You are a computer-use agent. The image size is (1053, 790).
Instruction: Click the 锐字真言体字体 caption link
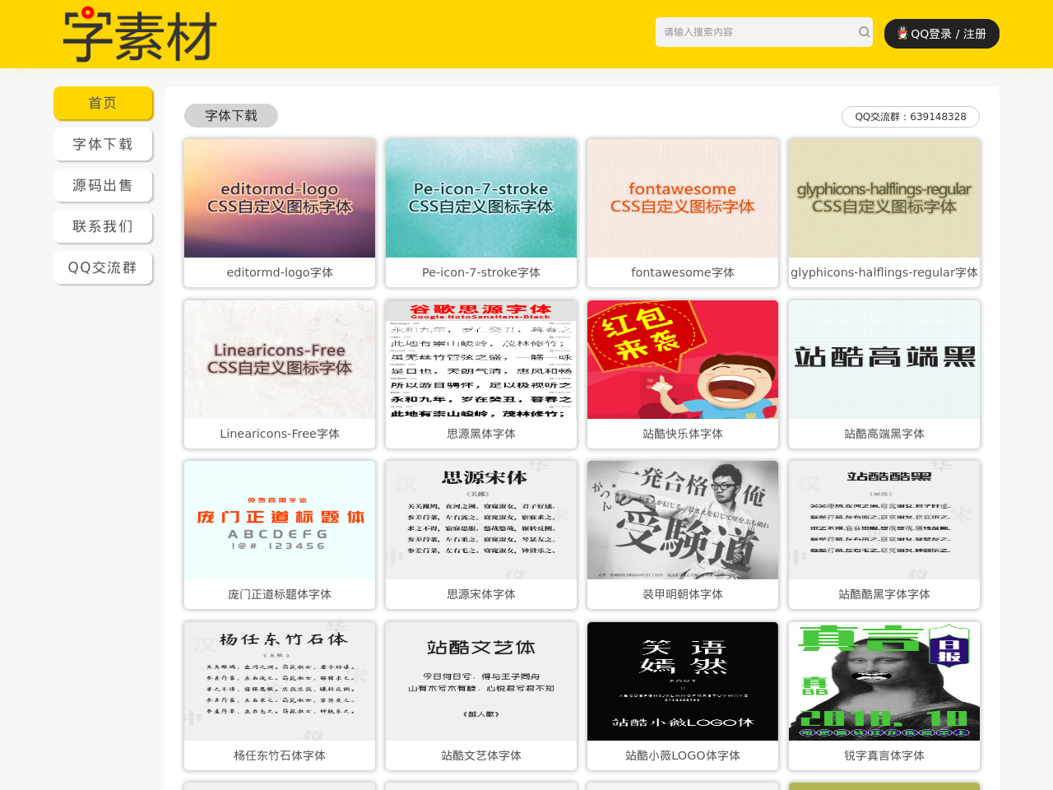(x=884, y=755)
